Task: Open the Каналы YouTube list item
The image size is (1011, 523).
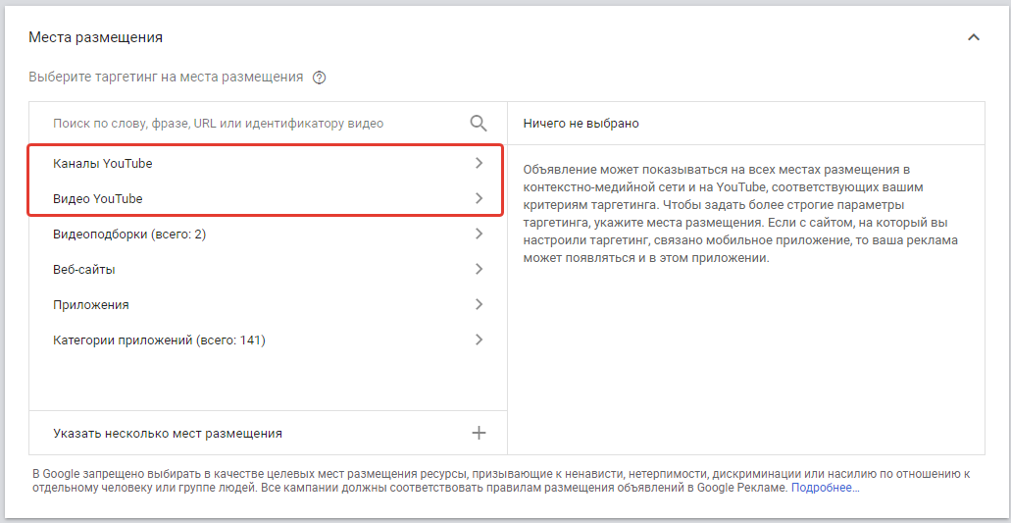Action: coord(268,164)
